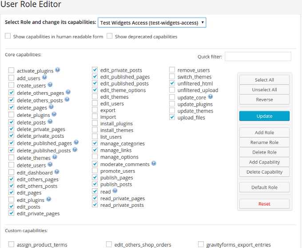
Task: Click the Default Role button
Action: pyautogui.click(x=264, y=187)
